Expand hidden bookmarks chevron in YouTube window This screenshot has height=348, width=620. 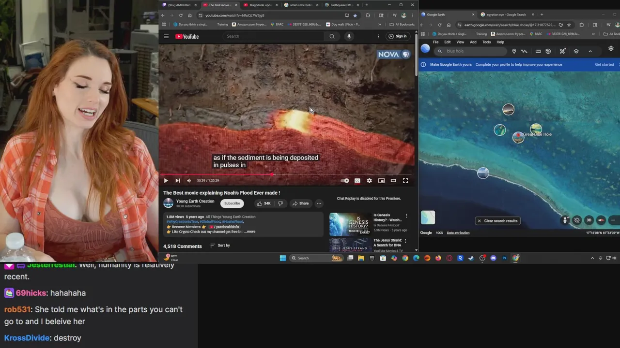click(x=380, y=24)
